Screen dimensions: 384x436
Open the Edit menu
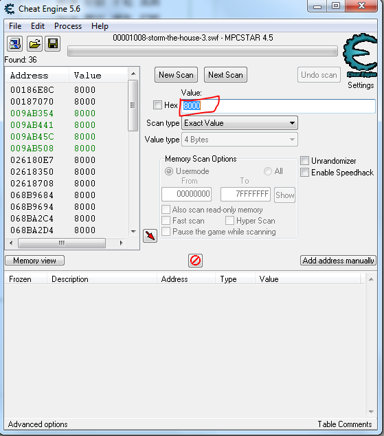38,26
